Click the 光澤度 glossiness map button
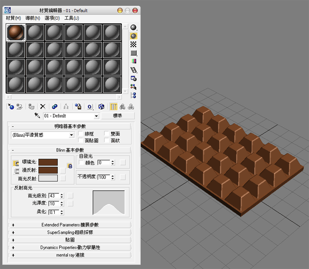 pos(70,204)
